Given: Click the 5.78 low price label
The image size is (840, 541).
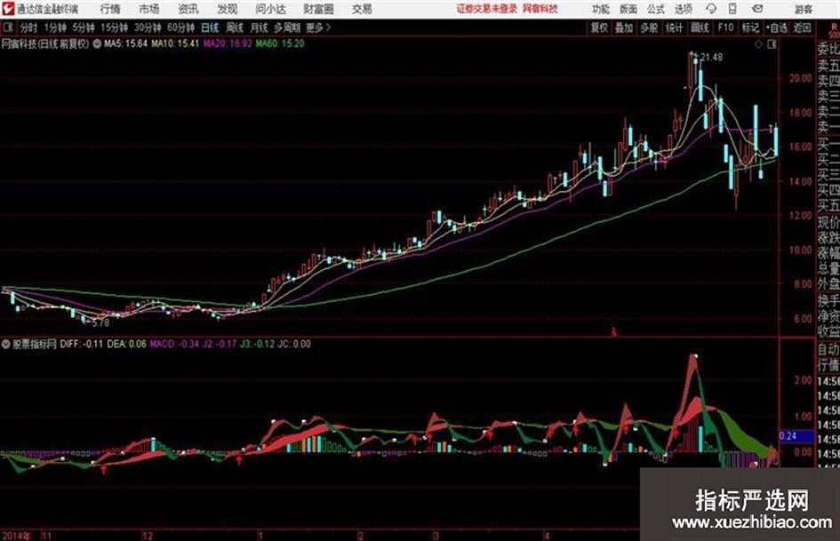Looking at the screenshot, I should (x=100, y=323).
